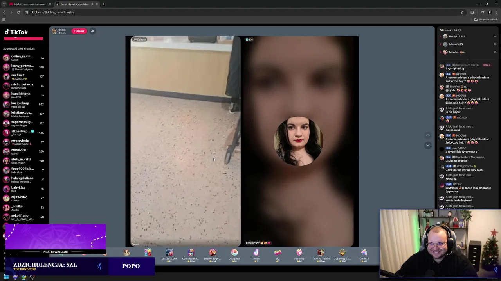
Task: Mute the Gumiś tab audio icon
Action: coord(92,4)
